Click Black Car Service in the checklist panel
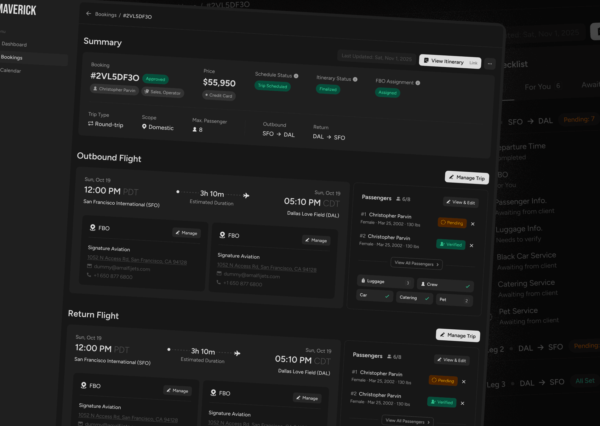600x426 pixels. click(526, 256)
